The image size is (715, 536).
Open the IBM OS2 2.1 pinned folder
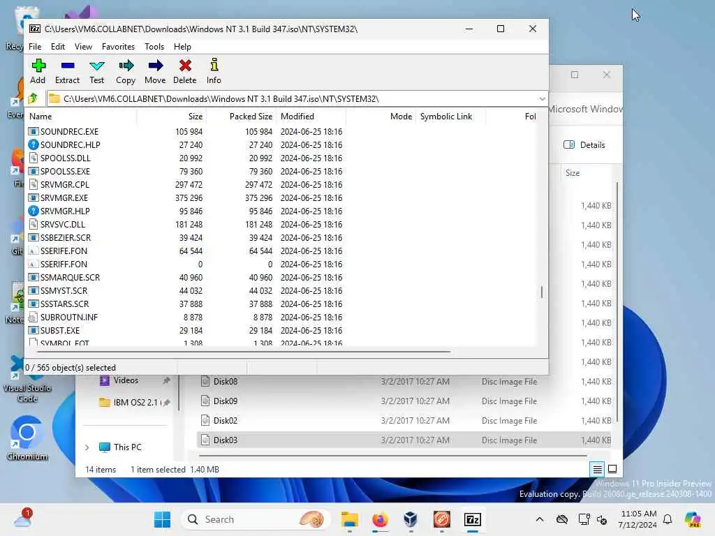[x=135, y=403]
